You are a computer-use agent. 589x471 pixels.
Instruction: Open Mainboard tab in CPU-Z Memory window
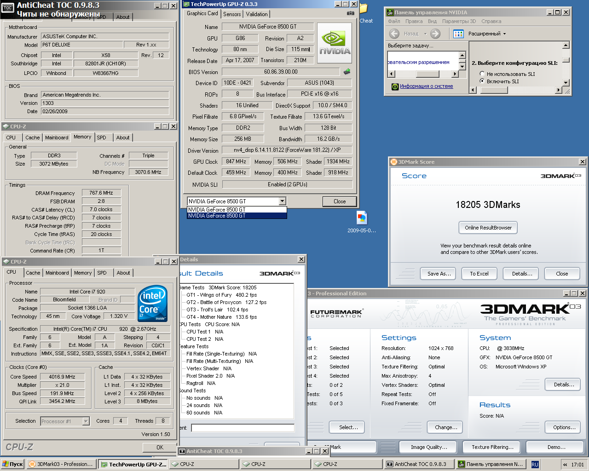tap(57, 138)
